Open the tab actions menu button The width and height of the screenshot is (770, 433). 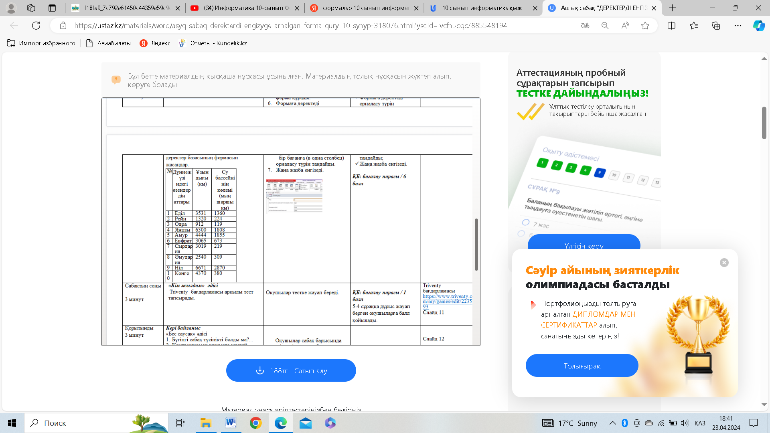pos(52,8)
